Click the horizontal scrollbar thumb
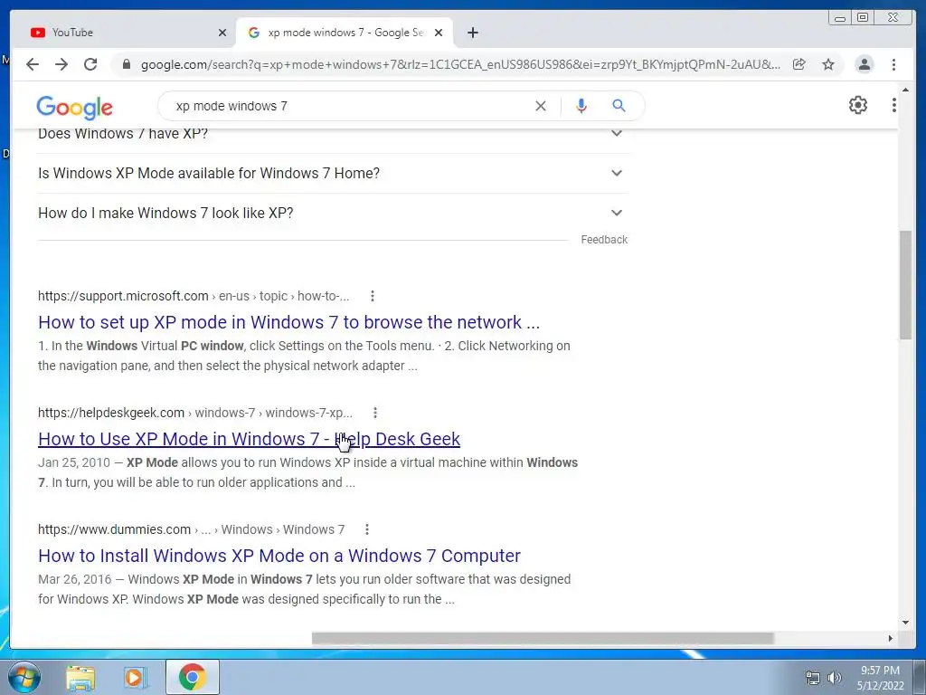The width and height of the screenshot is (926, 695). (543, 638)
